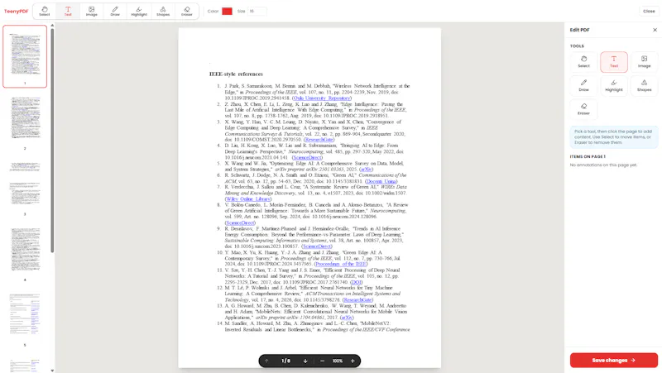
Task: Select page 1 thumbnail
Action: [25, 56]
